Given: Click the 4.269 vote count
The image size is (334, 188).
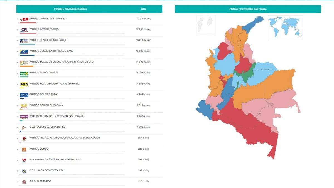Looking at the screenshot, I should [x=140, y=94].
